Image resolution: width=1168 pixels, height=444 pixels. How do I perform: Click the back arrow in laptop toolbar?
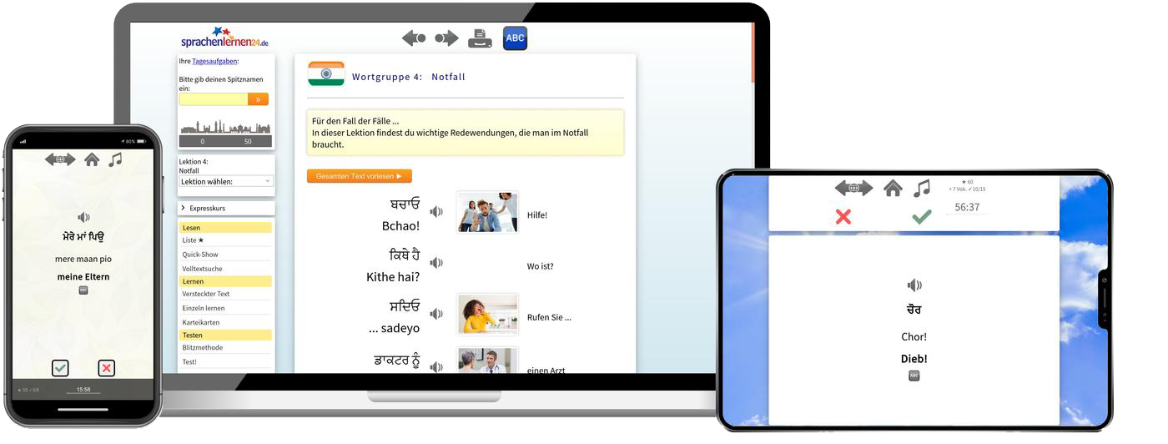click(x=414, y=38)
